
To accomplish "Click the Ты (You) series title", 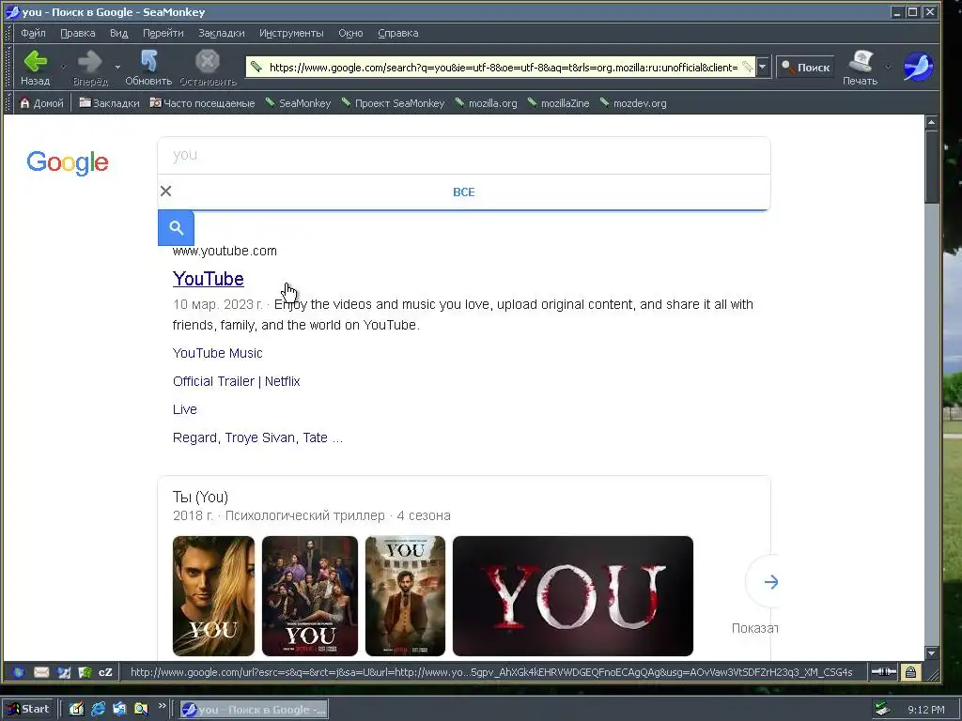I will 200,497.
